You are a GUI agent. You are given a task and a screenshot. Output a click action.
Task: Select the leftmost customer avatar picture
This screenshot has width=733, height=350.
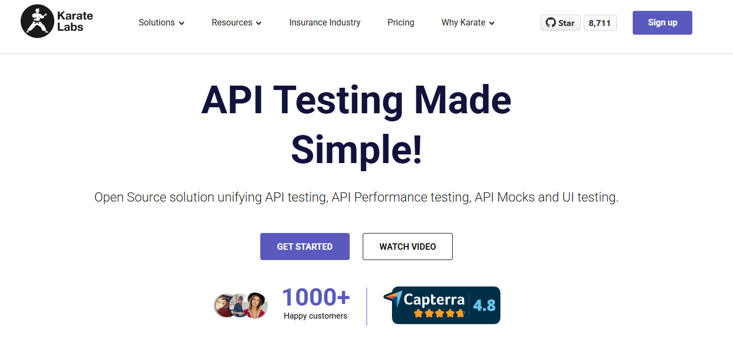[x=224, y=305]
